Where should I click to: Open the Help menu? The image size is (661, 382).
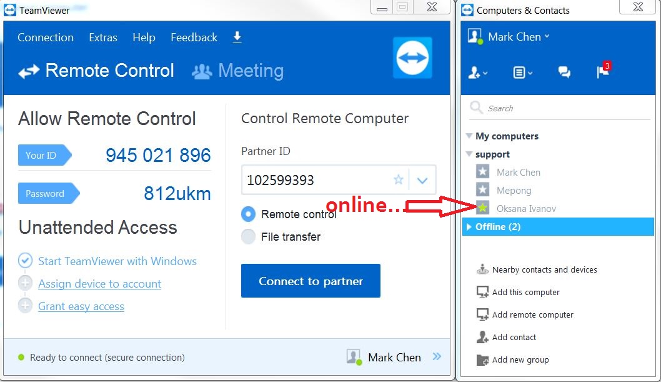click(x=144, y=38)
